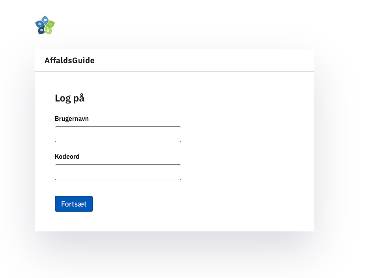The height and width of the screenshot is (278, 367).
Task: Click the Kodeord field label
Action: tap(67, 156)
